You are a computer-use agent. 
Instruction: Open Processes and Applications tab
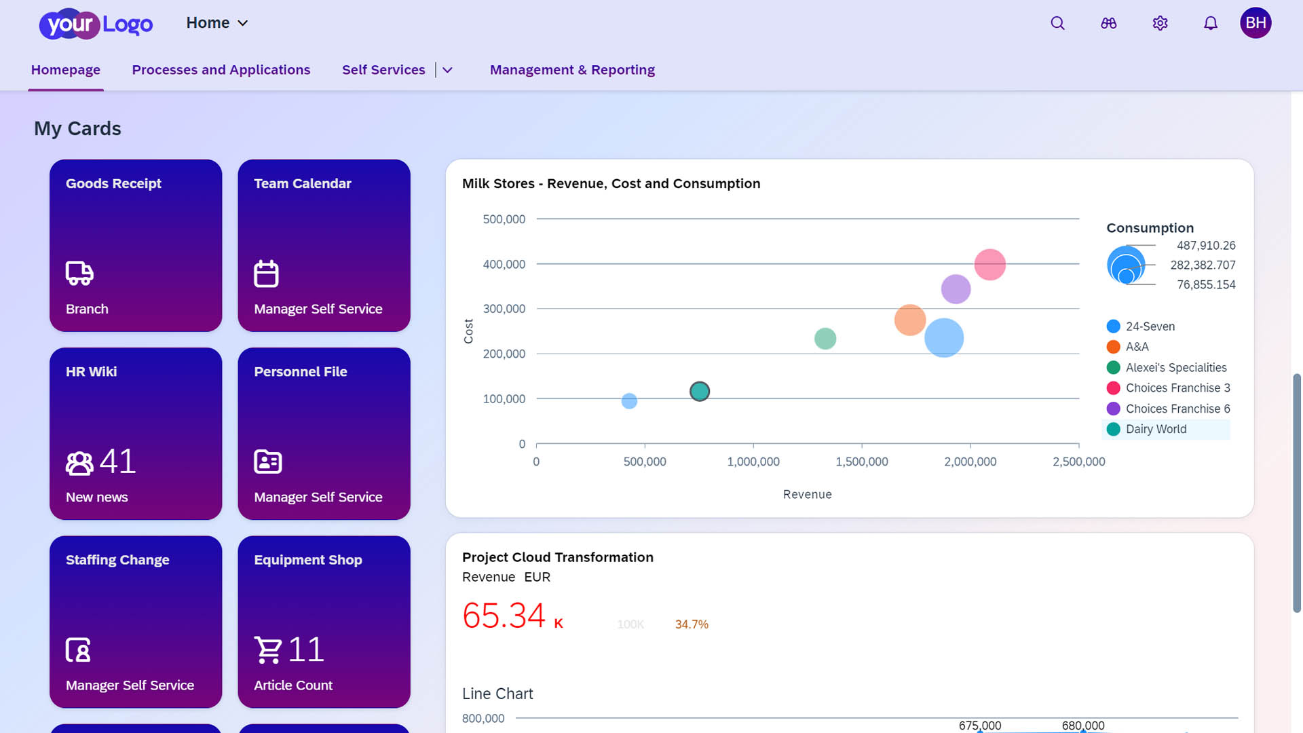tap(221, 70)
